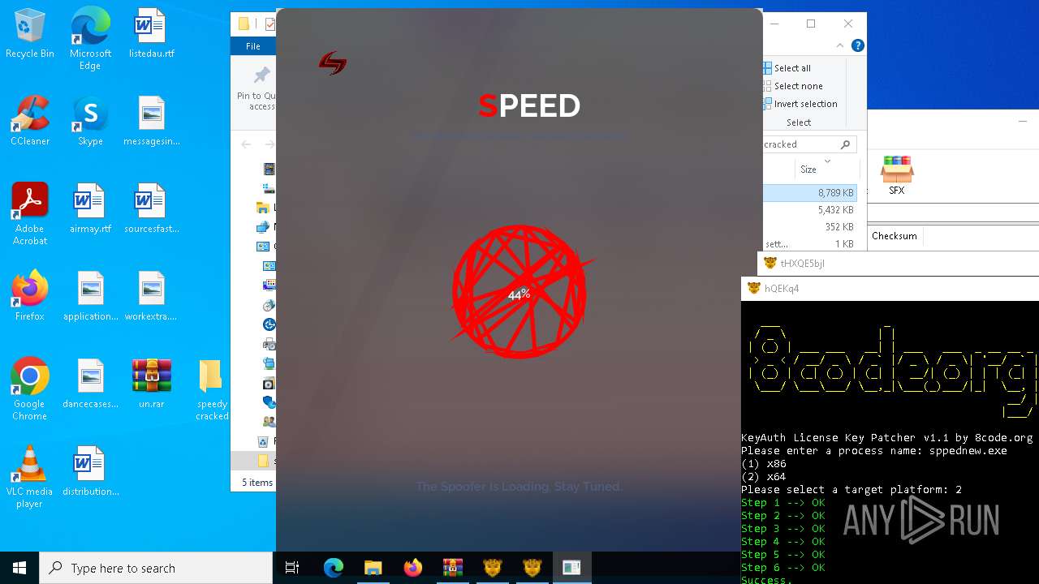Click the Type here to search box
The height and width of the screenshot is (584, 1039).
(156, 568)
